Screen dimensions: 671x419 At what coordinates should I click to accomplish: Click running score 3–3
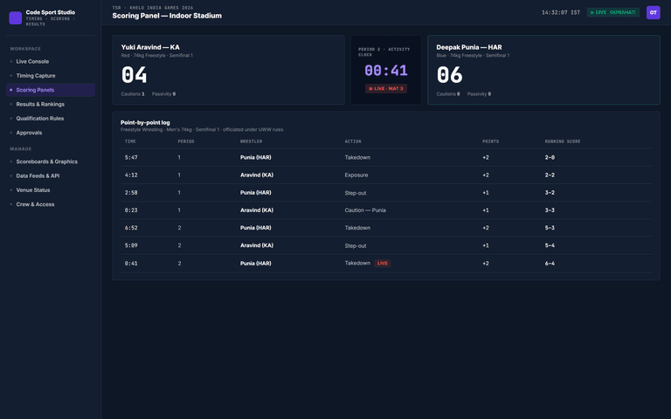(550, 210)
